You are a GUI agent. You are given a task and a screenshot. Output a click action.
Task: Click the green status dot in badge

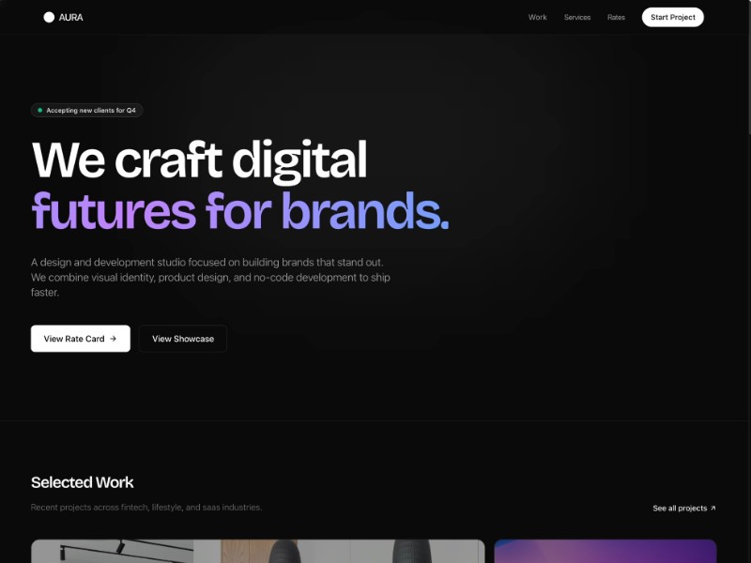(39, 111)
